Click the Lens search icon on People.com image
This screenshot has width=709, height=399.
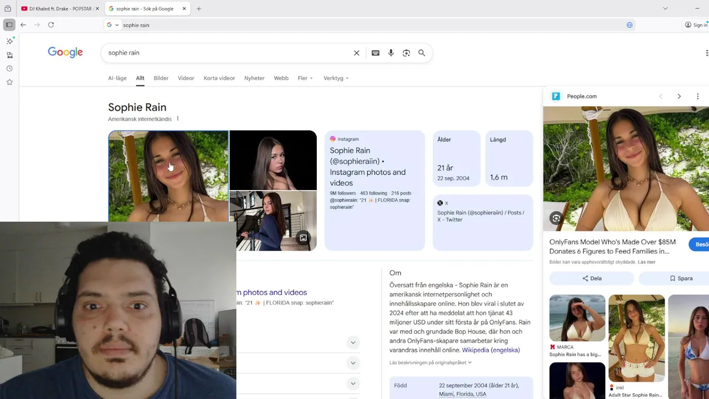[x=556, y=218]
